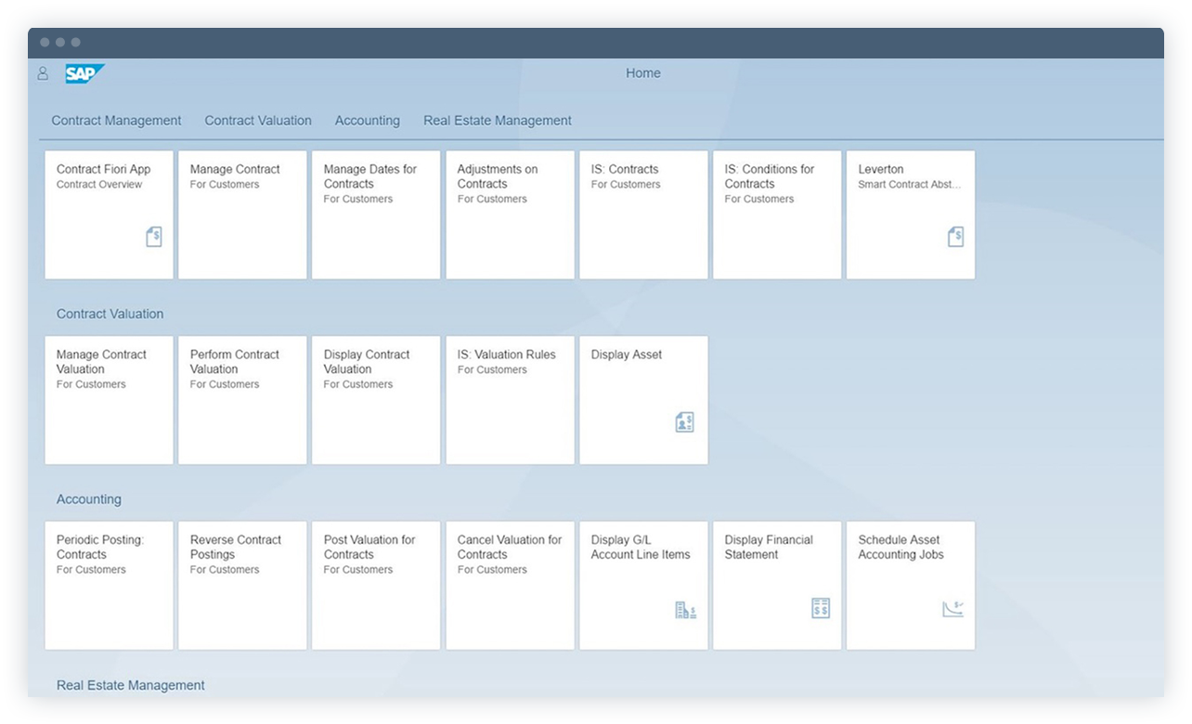This screenshot has height=724, width=1192.
Task: Click the Contract Valuation section header
Action: (x=110, y=314)
